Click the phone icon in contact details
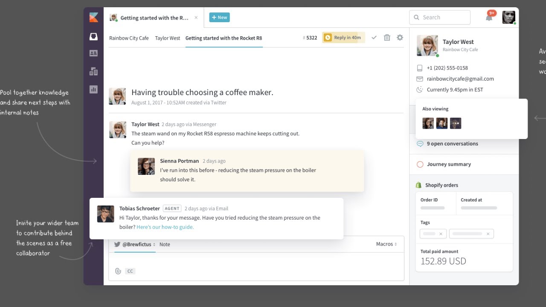Screen dimensions: 546x307 point(420,68)
